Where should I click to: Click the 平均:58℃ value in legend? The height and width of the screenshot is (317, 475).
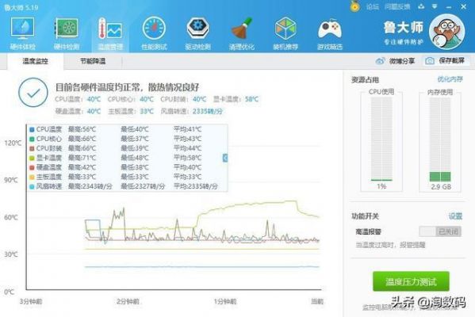pos(187,158)
